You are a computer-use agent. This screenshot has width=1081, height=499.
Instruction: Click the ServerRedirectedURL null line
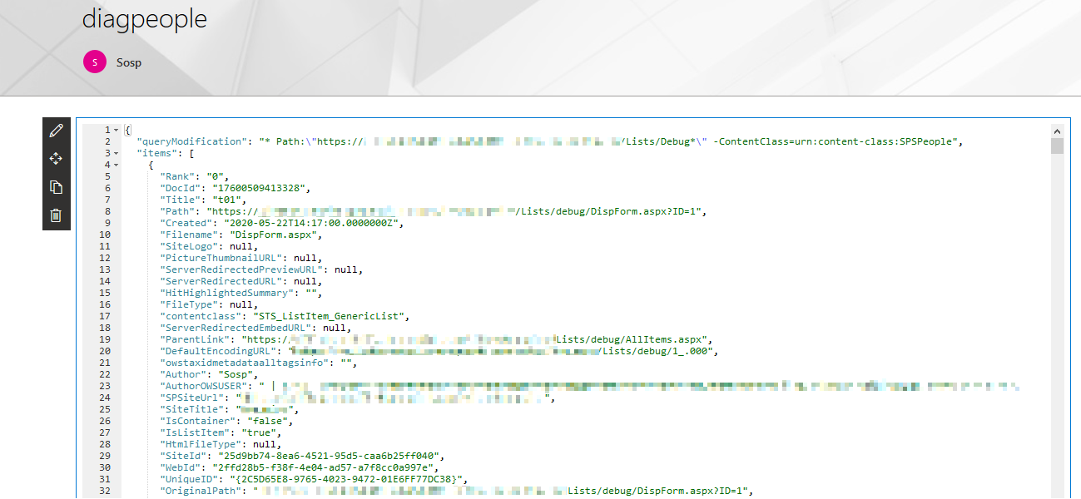(240, 281)
